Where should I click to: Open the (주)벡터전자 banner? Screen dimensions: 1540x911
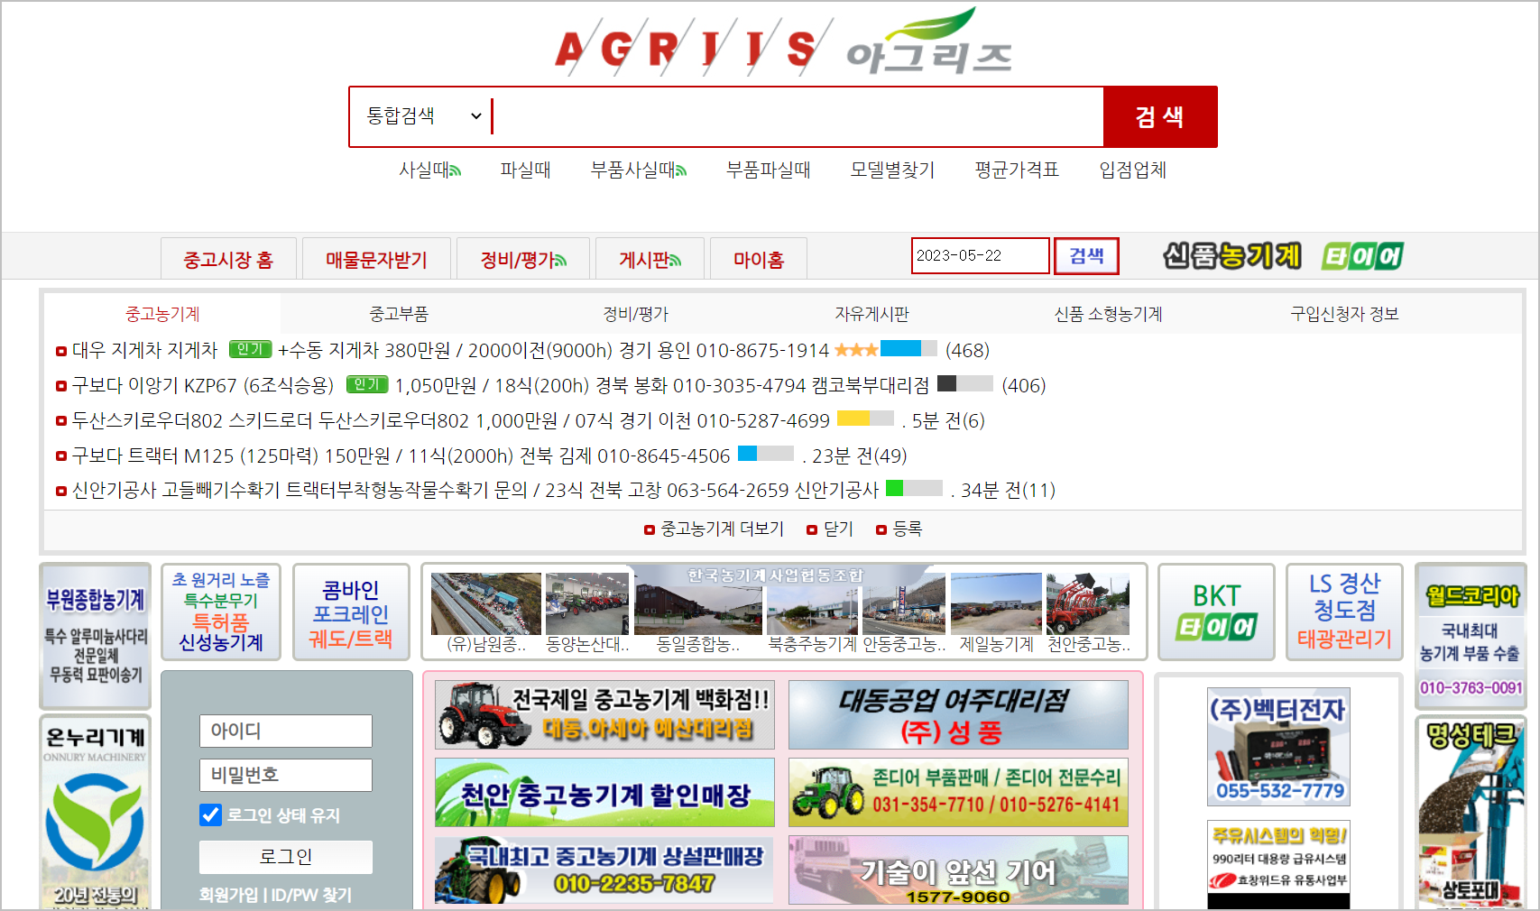[x=1278, y=747]
